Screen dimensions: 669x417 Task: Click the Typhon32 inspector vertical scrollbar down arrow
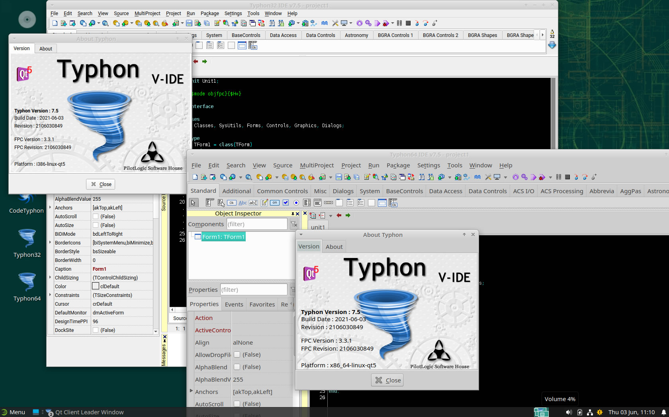156,331
